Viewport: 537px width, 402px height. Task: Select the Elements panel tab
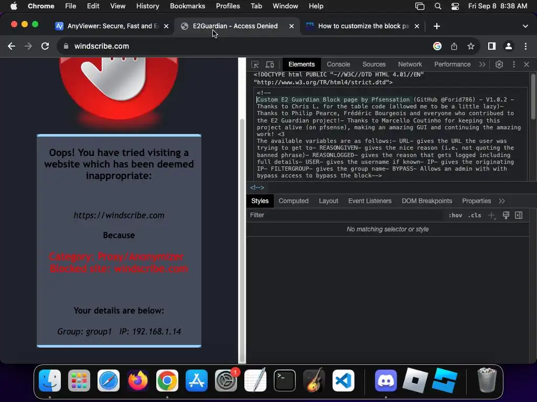pos(302,64)
